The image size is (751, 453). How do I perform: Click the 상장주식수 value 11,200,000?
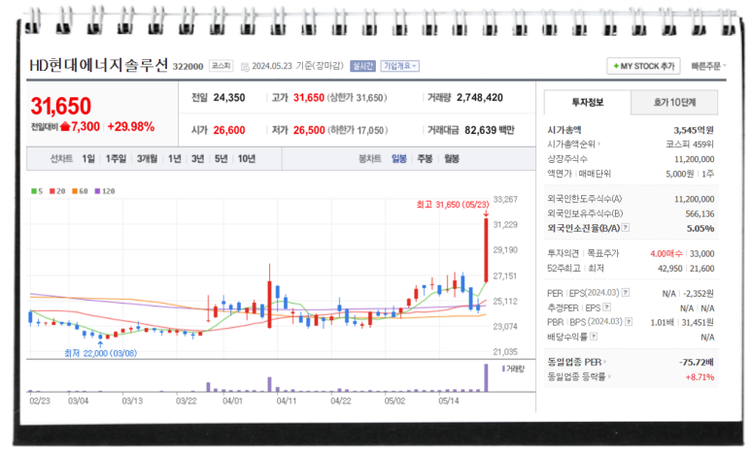click(x=694, y=159)
